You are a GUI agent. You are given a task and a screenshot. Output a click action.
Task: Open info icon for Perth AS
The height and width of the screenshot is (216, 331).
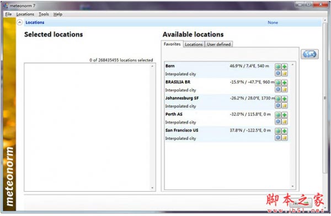[x=278, y=122]
